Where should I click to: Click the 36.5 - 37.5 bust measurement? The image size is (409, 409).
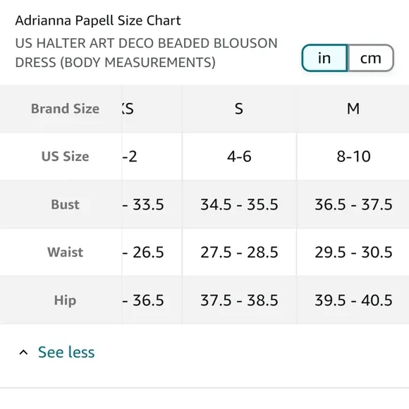(353, 204)
